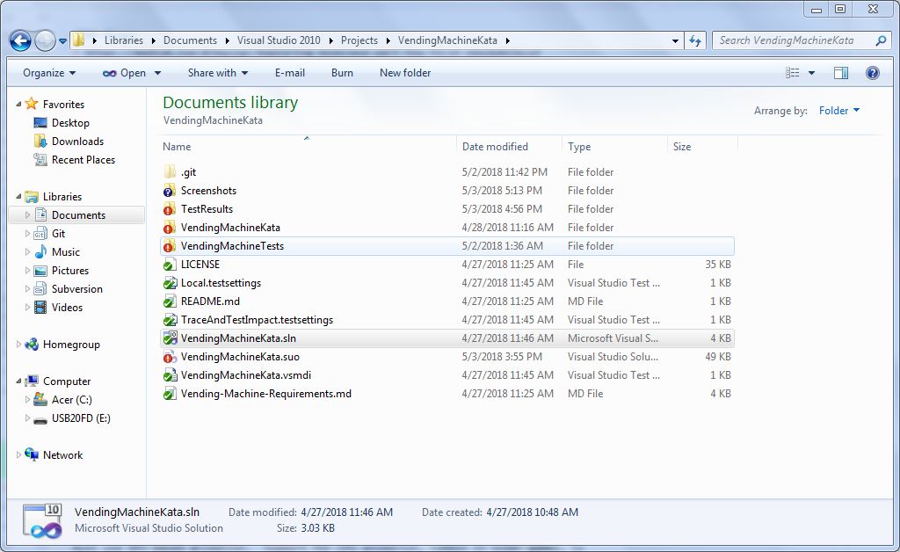Select the TestResults folder icon
Image resolution: width=900 pixels, height=552 pixels.
coord(170,209)
